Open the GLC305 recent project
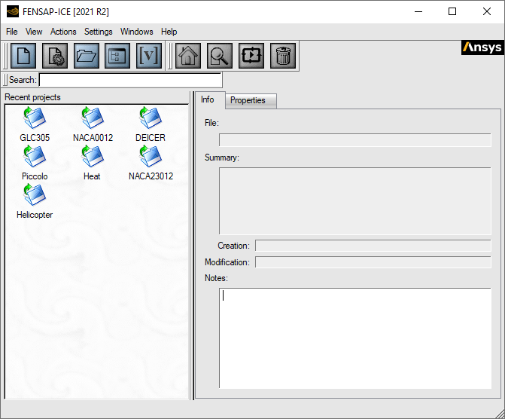Image resolution: width=505 pixels, height=419 pixels. click(x=35, y=119)
